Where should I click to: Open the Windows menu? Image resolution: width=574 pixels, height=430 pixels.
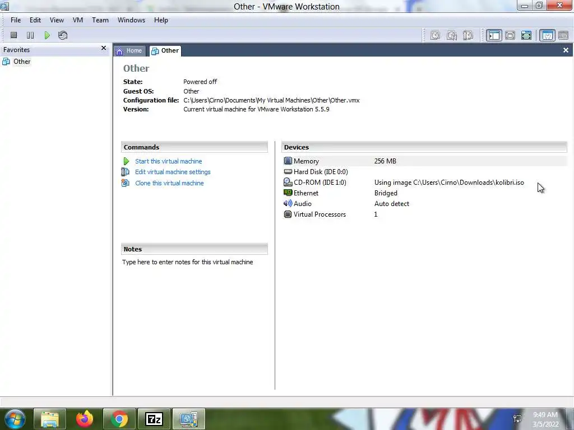[x=131, y=20]
